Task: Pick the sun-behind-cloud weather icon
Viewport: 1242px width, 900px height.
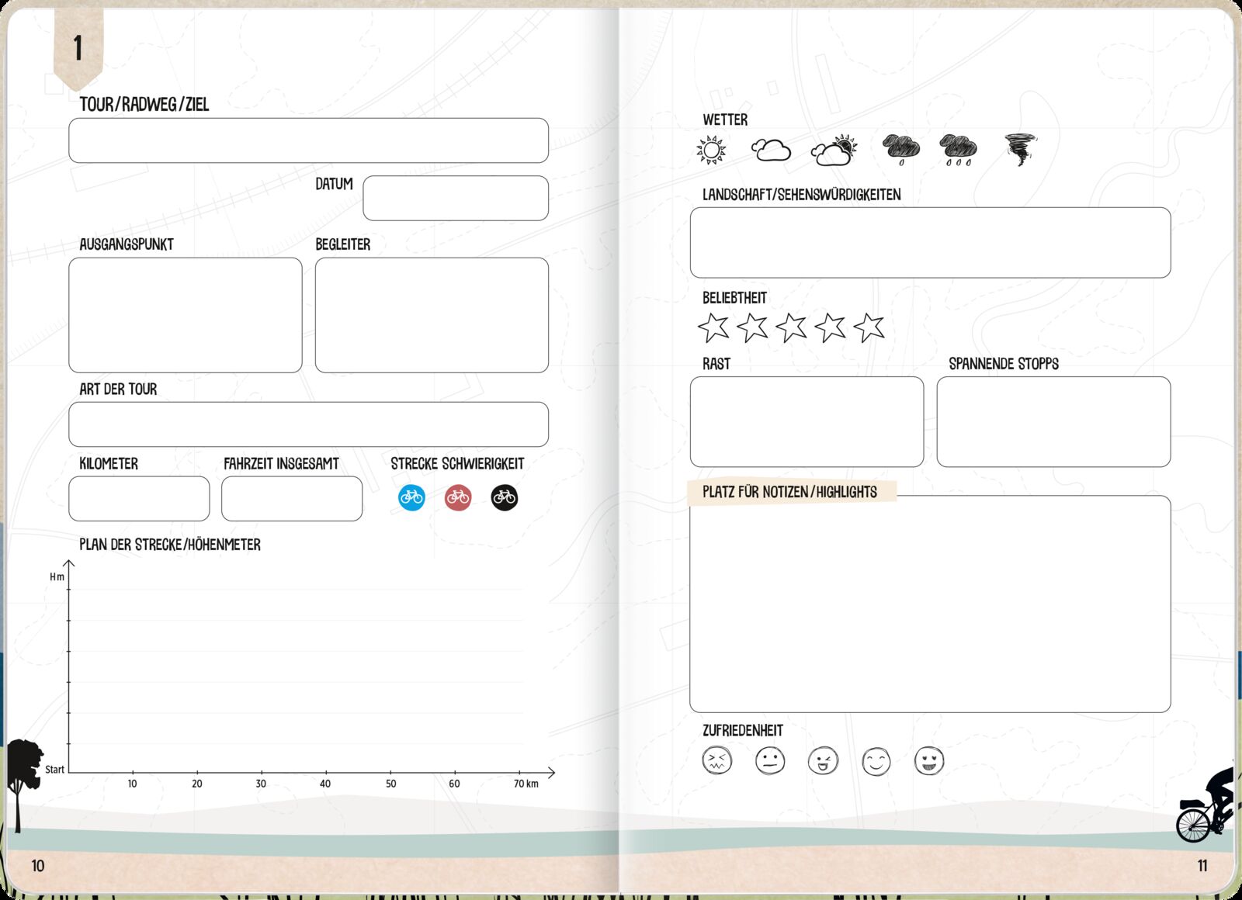Action: [834, 151]
